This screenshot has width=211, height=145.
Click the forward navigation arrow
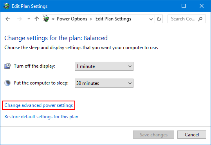(x=20, y=19)
